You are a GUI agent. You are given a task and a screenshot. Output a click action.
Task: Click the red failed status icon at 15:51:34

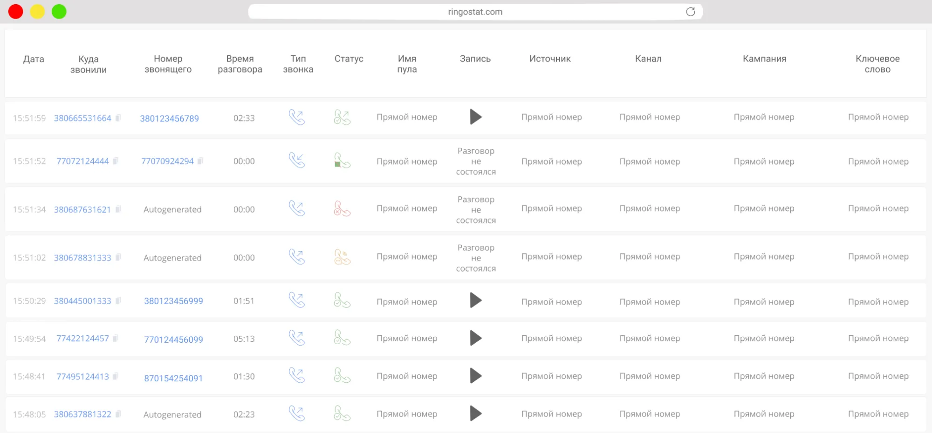[342, 209]
